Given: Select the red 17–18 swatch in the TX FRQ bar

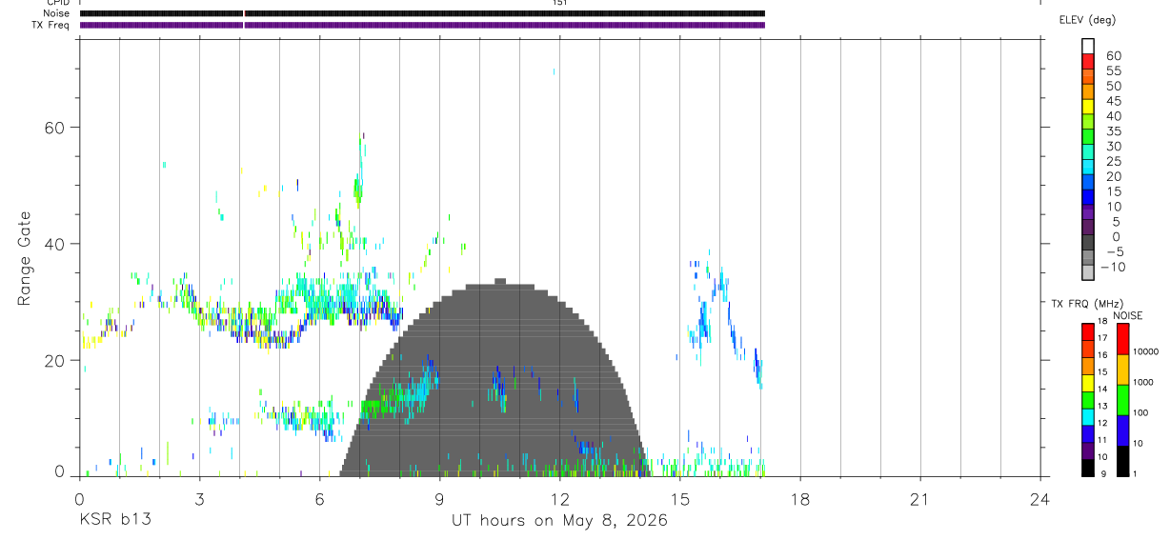Looking at the screenshot, I should pyautogui.click(x=1088, y=331).
